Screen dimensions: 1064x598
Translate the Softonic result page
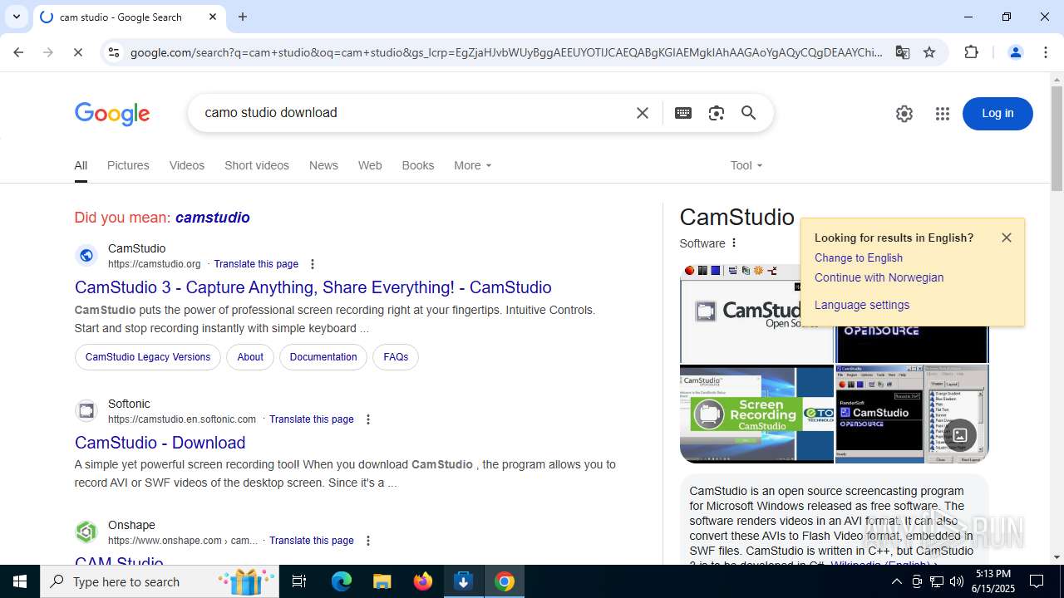point(312,419)
